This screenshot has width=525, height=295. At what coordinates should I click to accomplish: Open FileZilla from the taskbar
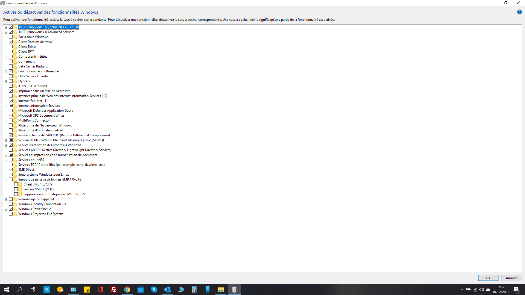[x=113, y=290]
